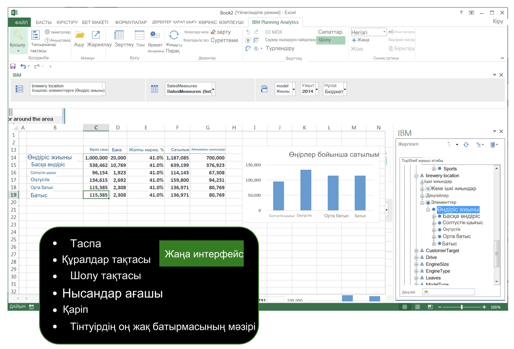514x349 pixels.
Task: Click the MDX icon in Зерттеу group
Action: pyautogui.click(x=268, y=32)
